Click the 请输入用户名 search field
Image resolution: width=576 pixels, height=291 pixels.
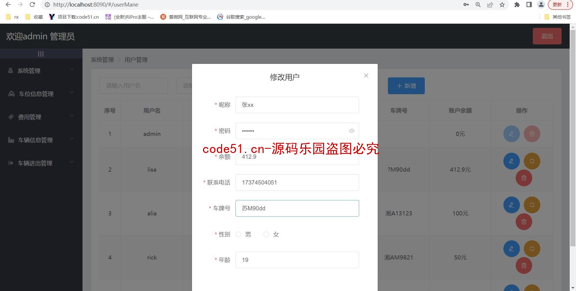tap(133, 86)
